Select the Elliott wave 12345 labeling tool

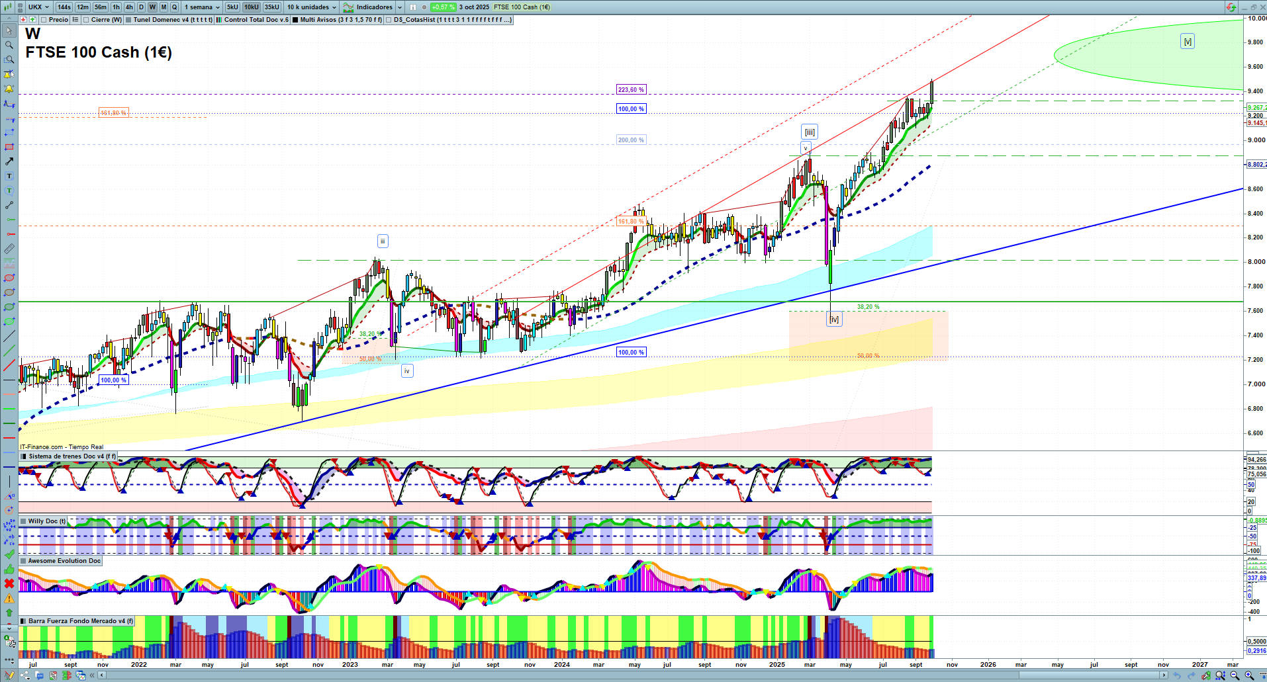(x=9, y=525)
